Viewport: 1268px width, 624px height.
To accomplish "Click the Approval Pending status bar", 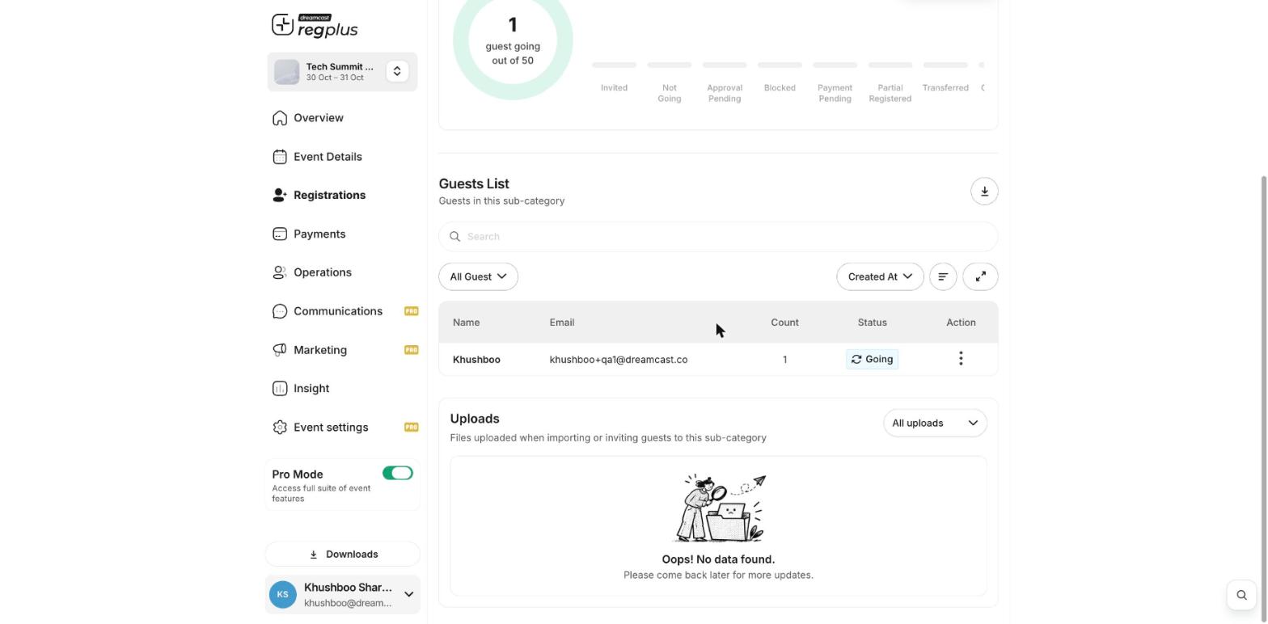I will pos(725,65).
